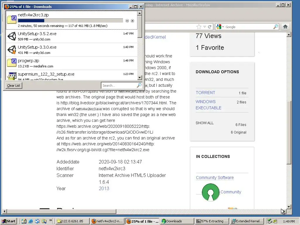Screen dimensions: 300x225
Task: Click the search magnifier in Downloads window
Action: click(x=139, y=85)
